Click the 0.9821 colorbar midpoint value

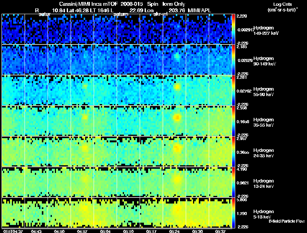point(243,183)
